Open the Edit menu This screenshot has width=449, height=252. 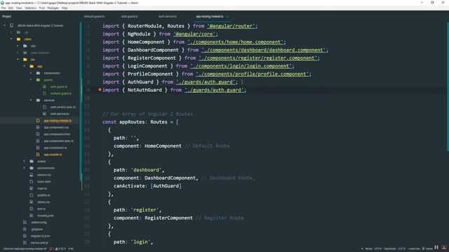(x=11, y=8)
